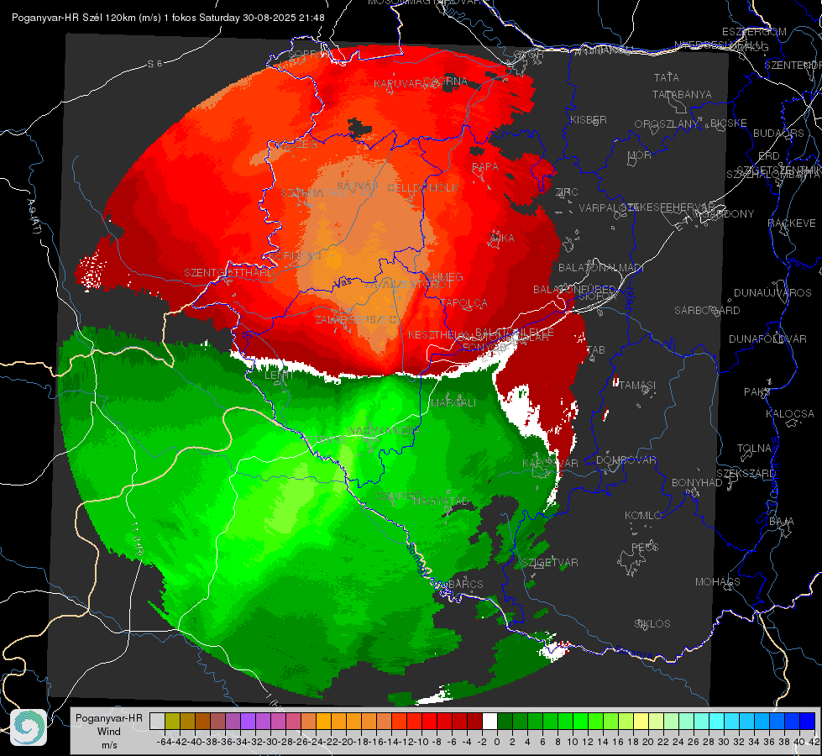Viewport: 822px width, 756px height.
Task: Click the TOLNA city label
Action: click(x=754, y=449)
